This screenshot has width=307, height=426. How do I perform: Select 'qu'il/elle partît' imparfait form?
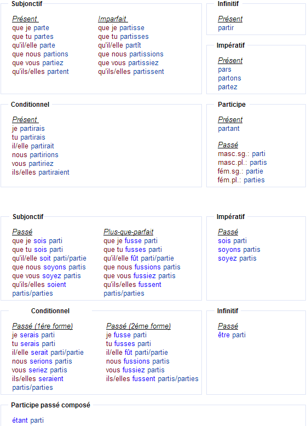pyautogui.click(x=119, y=45)
